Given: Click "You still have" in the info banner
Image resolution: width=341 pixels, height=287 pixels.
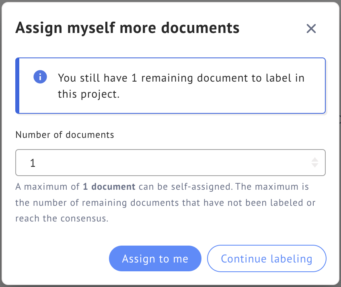Looking at the screenshot, I should [x=92, y=78].
